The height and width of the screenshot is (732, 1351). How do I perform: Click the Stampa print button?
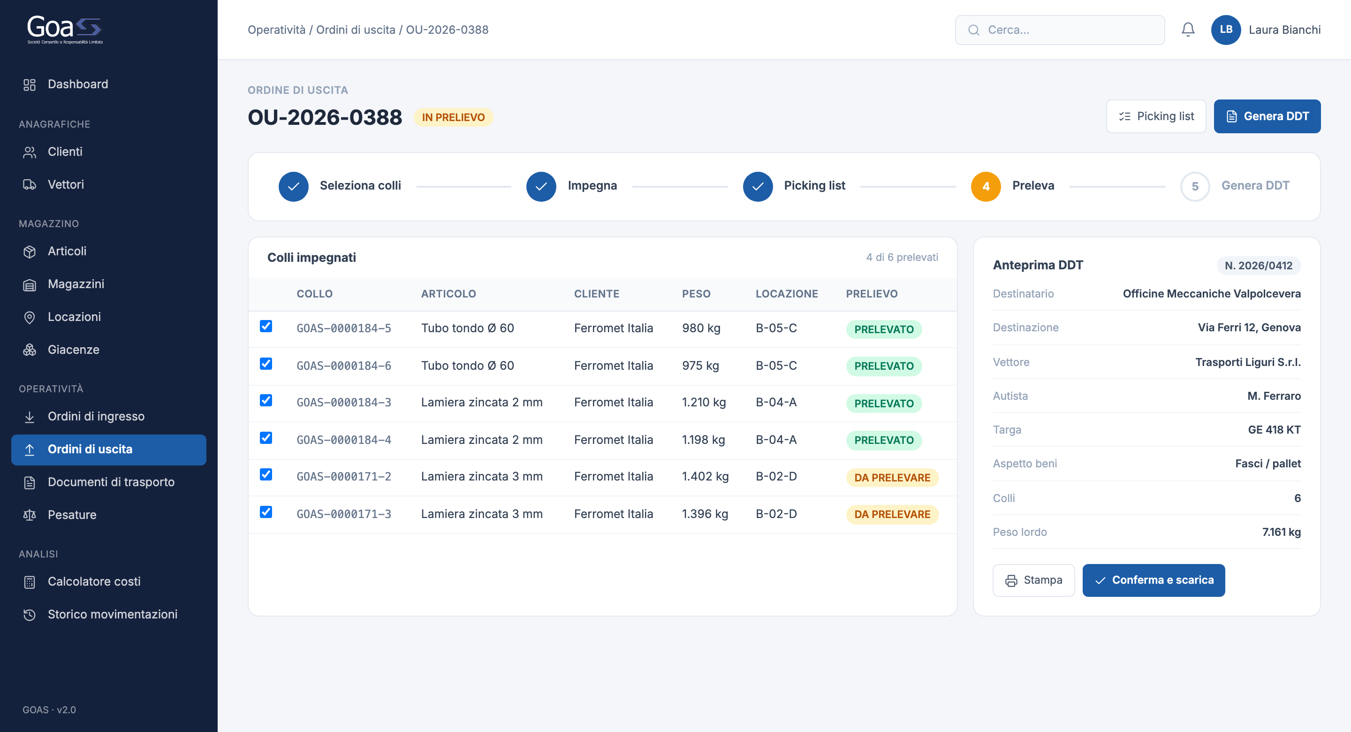tap(1033, 580)
